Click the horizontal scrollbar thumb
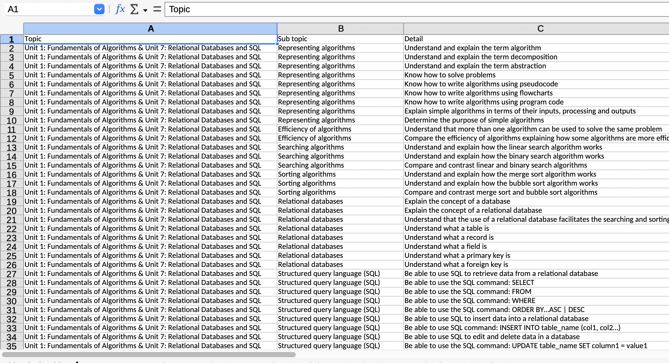 pyautogui.click(x=148, y=355)
